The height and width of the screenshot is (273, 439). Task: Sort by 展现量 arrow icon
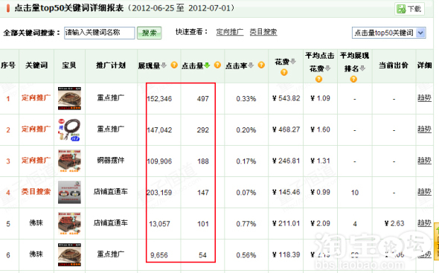[164, 65]
